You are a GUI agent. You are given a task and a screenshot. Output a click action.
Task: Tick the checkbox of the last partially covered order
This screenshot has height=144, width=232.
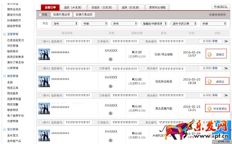pyautogui.click(x=40, y=123)
